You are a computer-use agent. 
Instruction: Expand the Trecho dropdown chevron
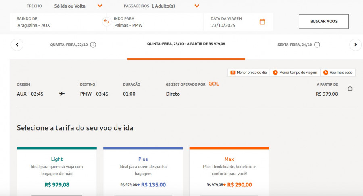pyautogui.click(x=100, y=6)
